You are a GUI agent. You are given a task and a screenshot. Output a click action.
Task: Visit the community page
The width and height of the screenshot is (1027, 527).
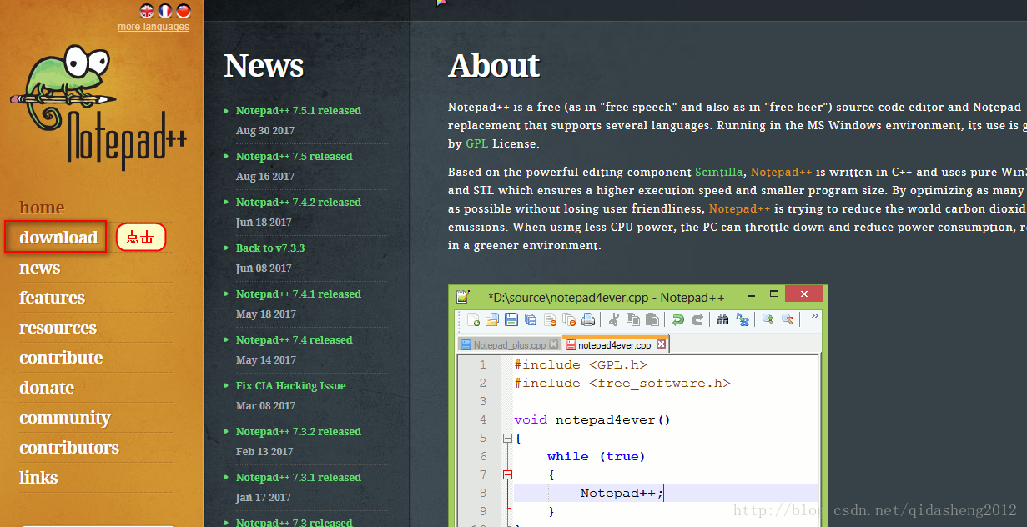[65, 418]
